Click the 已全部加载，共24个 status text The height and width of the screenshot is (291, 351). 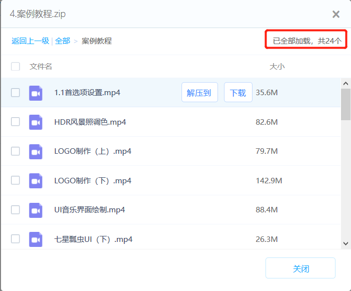pos(307,41)
